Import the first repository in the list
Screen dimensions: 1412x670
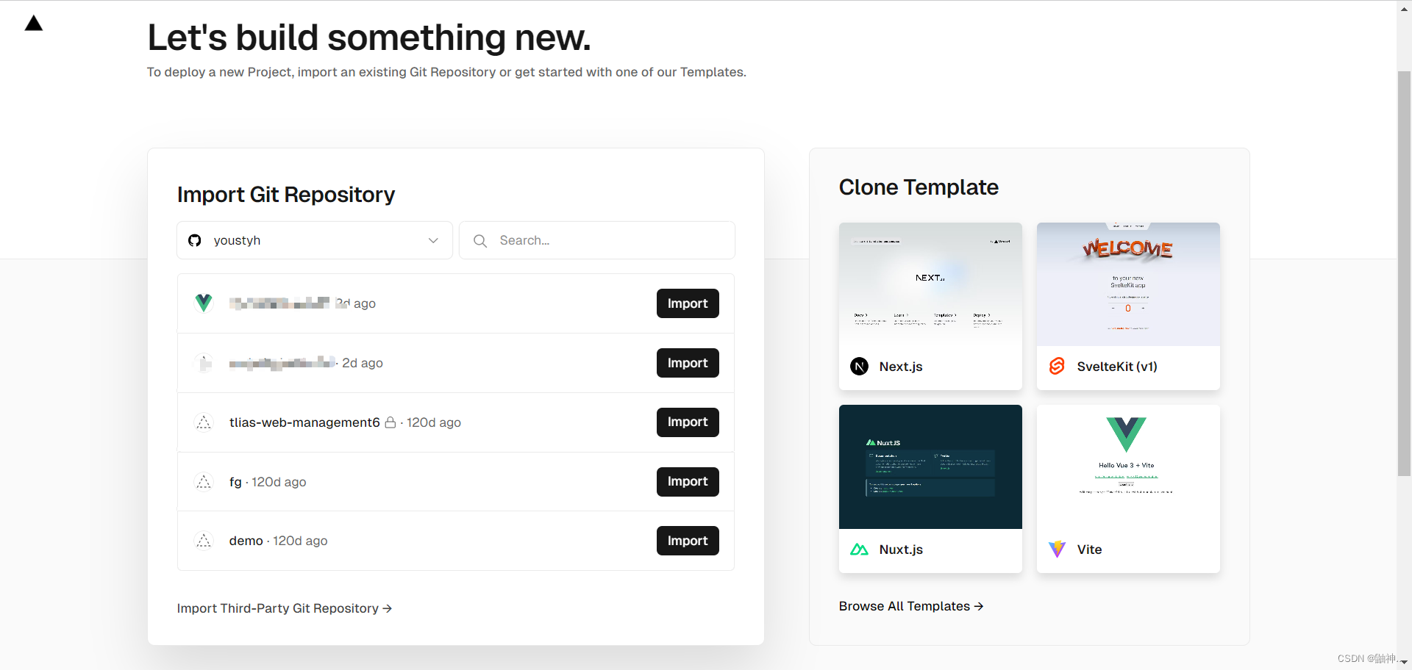[688, 303]
